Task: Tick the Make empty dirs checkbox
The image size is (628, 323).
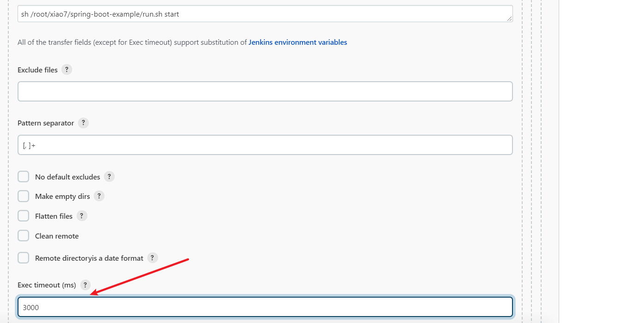Action: click(x=24, y=196)
